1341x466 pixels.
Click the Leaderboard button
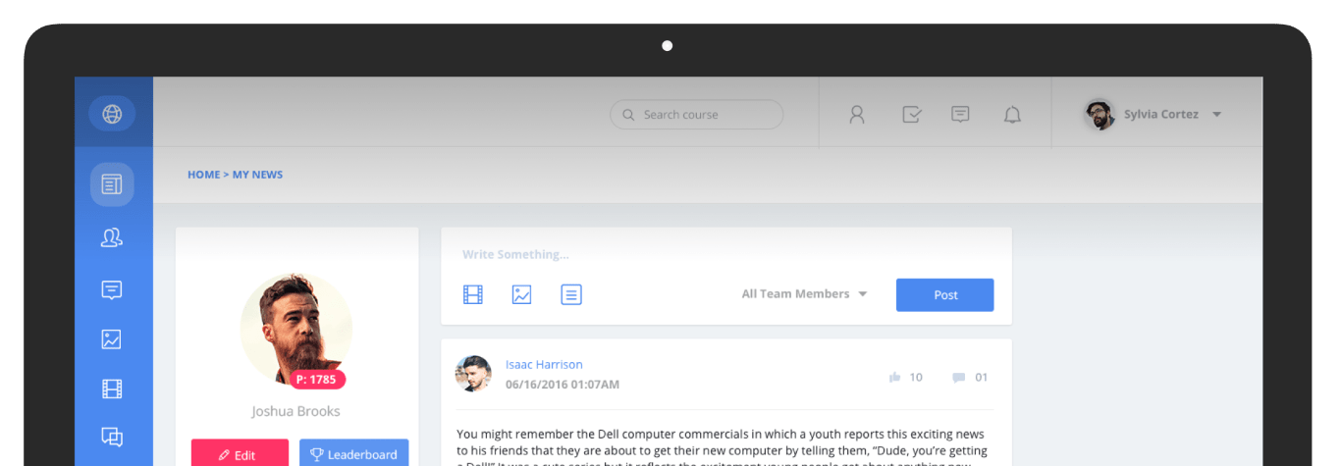(353, 454)
